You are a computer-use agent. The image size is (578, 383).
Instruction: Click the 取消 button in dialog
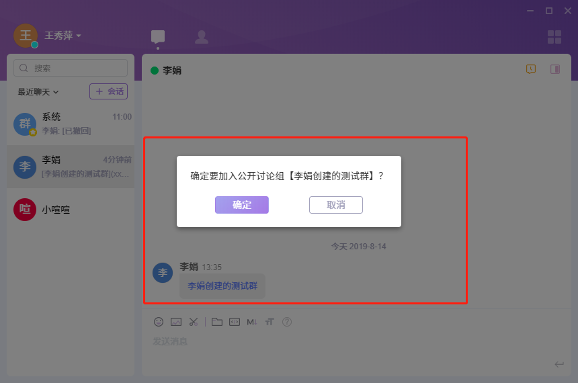tap(336, 205)
